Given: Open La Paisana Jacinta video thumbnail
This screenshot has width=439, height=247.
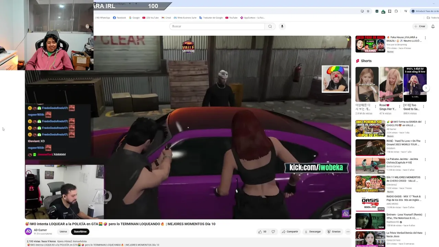Looking at the screenshot, I should tap(370, 166).
